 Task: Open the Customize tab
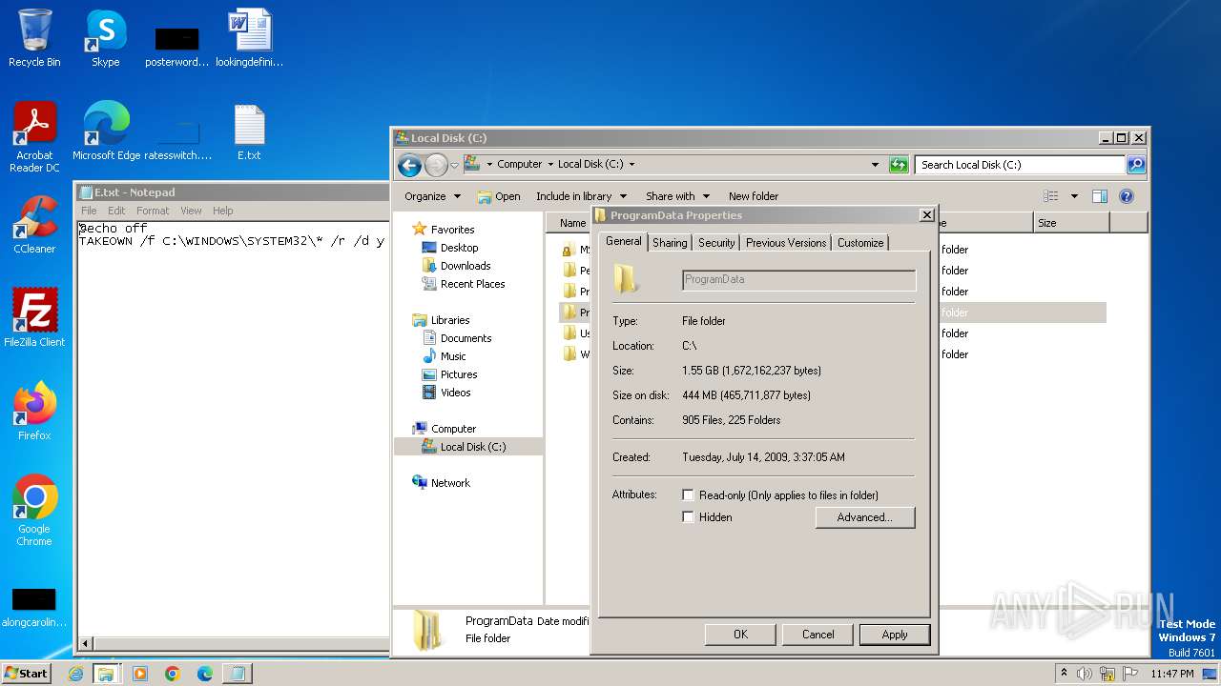pos(860,243)
